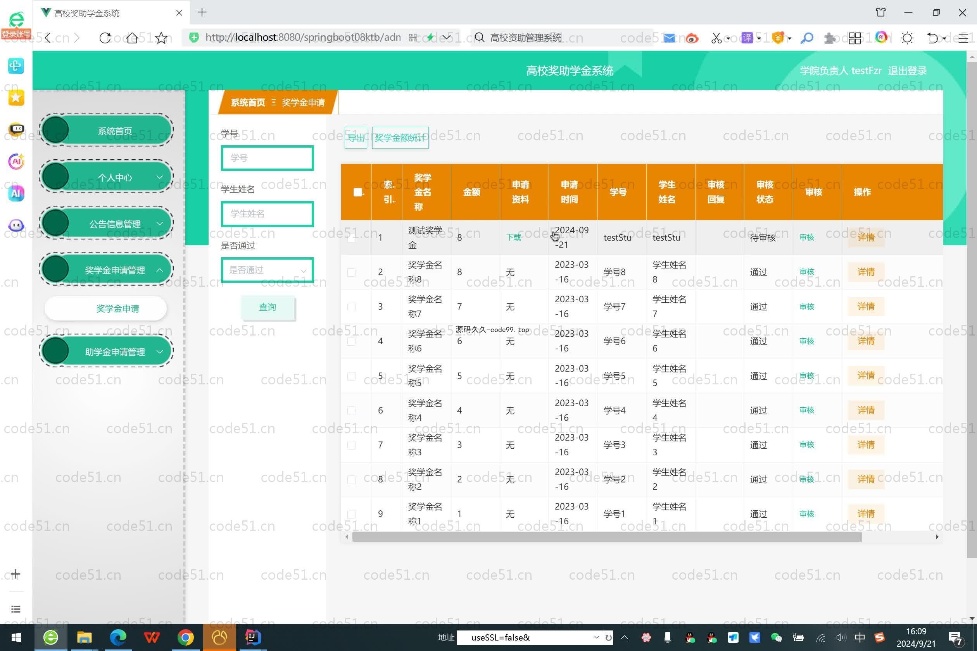
Task: Open the 是否通过 dropdown filter
Action: click(267, 270)
